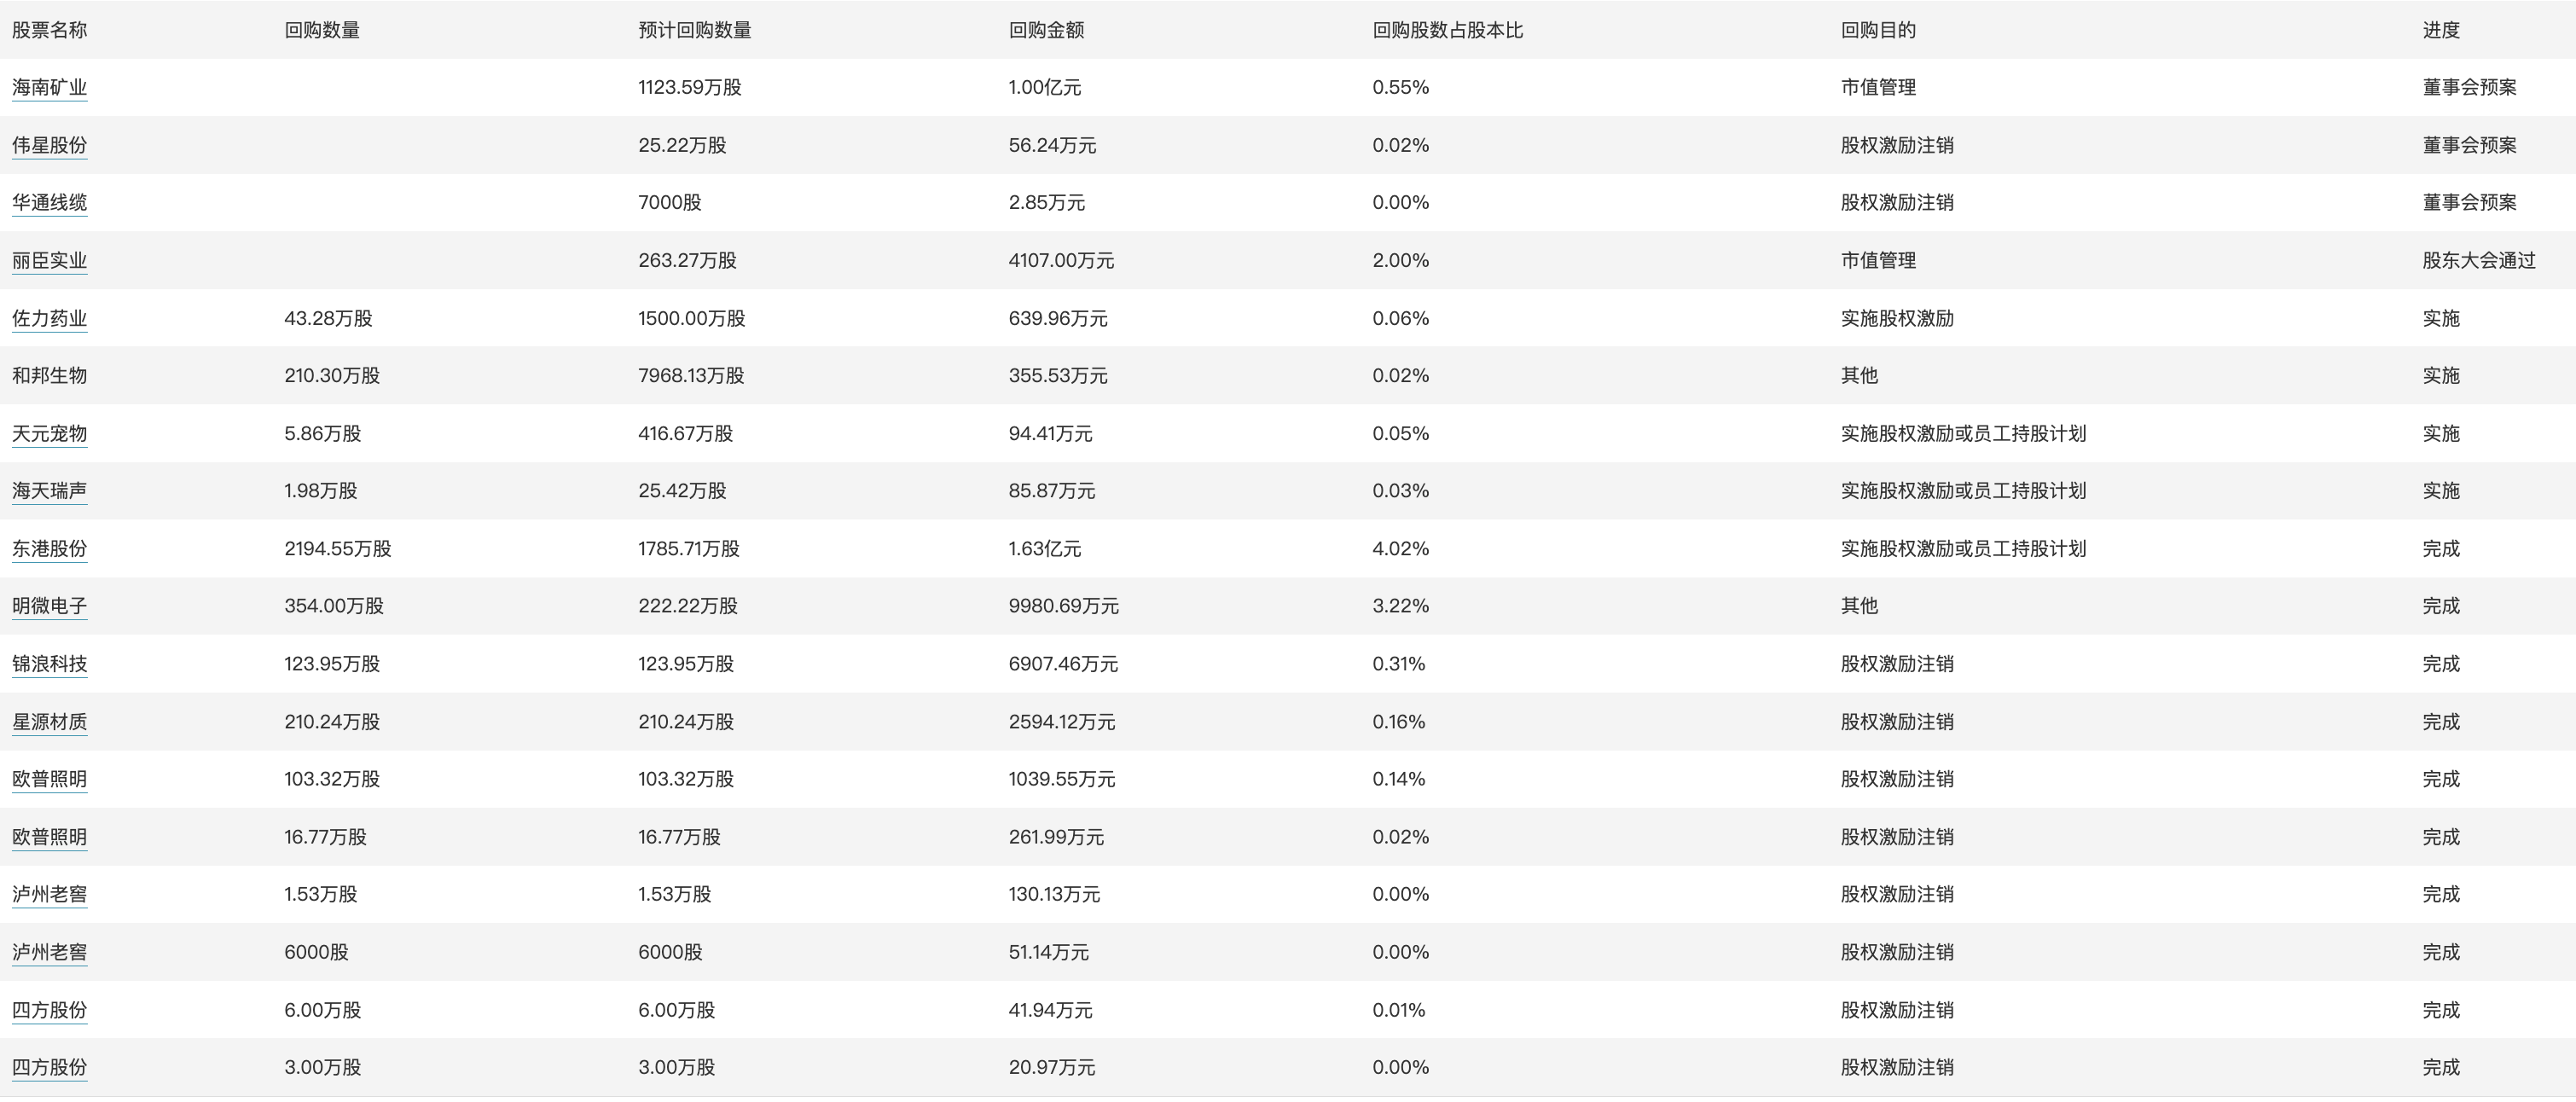Viewport: 2576px width, 1102px height.
Task: Click the 股票名称 column header
Action: coord(49,30)
